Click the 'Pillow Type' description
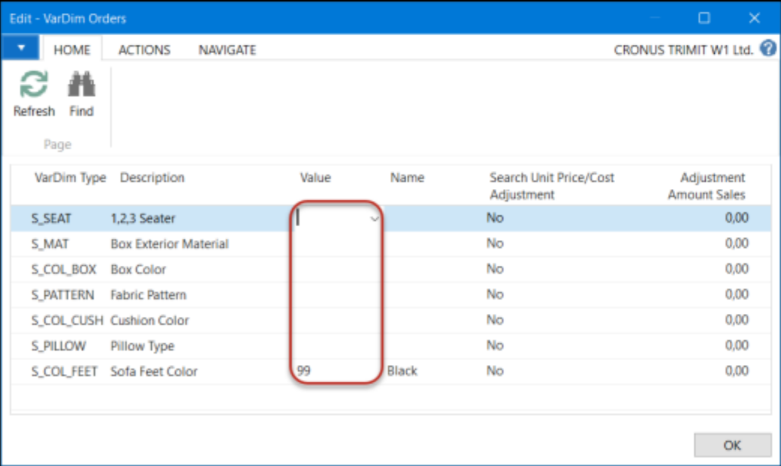This screenshot has width=781, height=466. pyautogui.click(x=142, y=346)
